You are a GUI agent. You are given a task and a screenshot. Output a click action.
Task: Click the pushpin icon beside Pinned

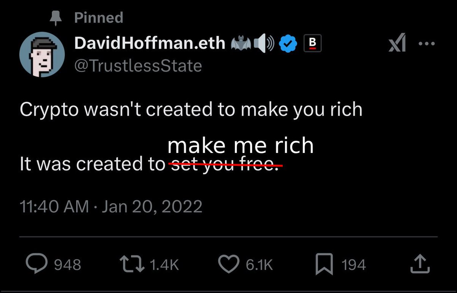(56, 18)
